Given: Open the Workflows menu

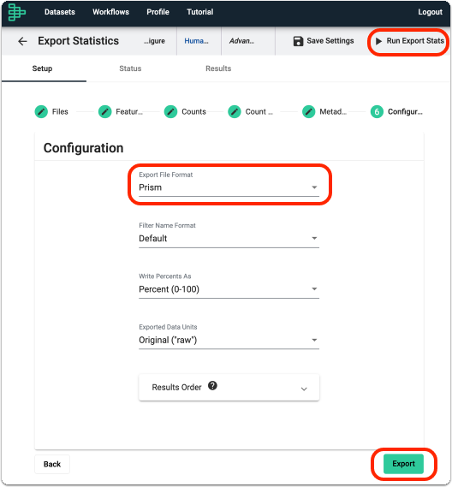Looking at the screenshot, I should click(x=110, y=12).
